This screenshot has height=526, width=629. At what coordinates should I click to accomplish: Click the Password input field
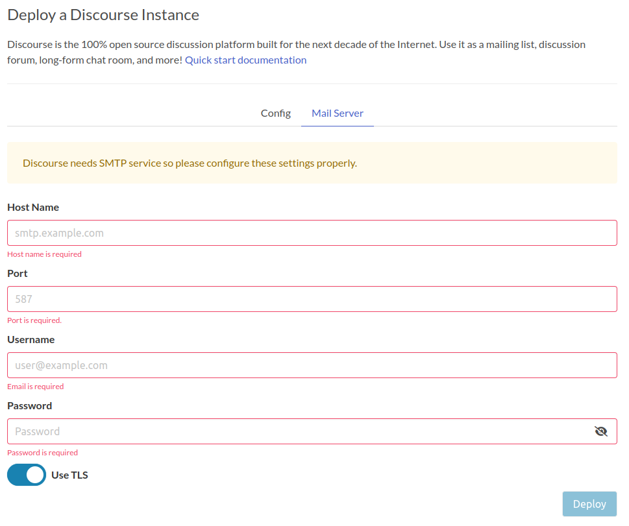tap(299, 431)
